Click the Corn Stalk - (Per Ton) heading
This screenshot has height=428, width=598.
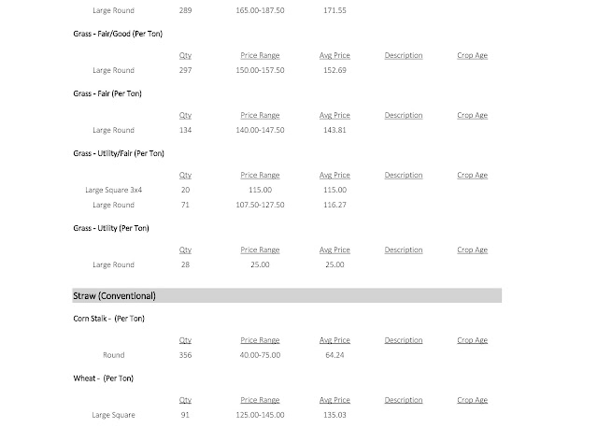[108, 319]
